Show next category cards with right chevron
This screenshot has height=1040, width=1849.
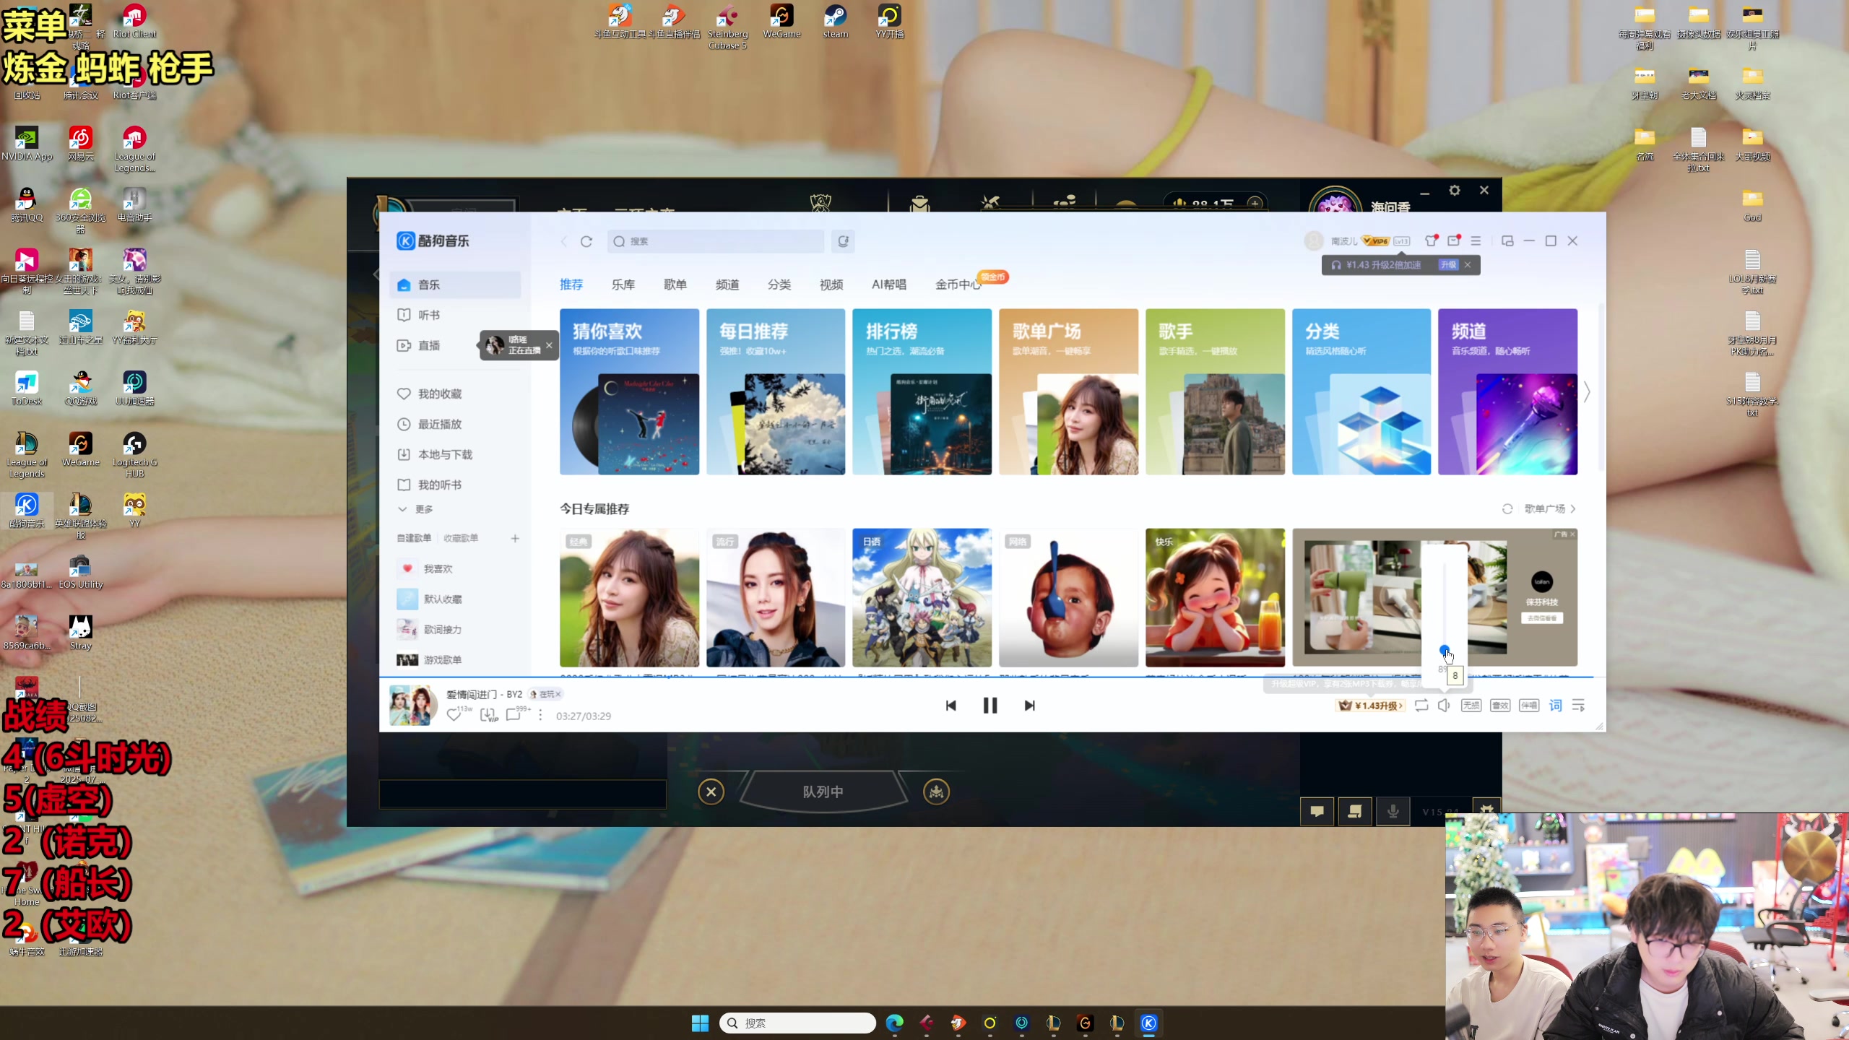click(1587, 392)
